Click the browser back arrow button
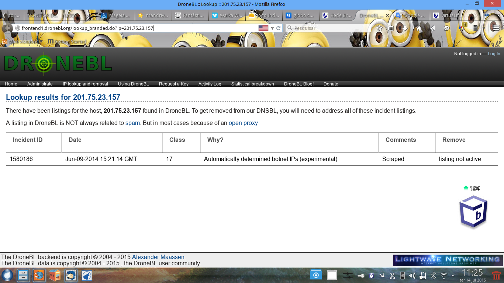Screen dimensions: 504x283 click(x=6, y=28)
